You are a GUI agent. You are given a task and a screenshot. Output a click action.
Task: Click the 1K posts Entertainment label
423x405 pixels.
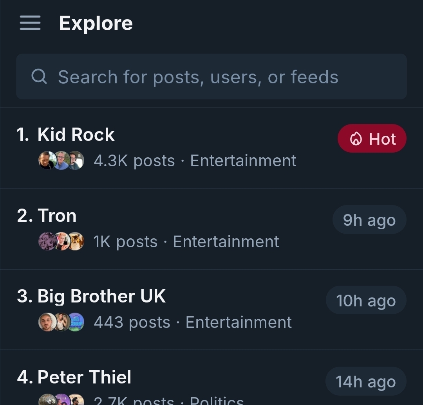coord(186,242)
